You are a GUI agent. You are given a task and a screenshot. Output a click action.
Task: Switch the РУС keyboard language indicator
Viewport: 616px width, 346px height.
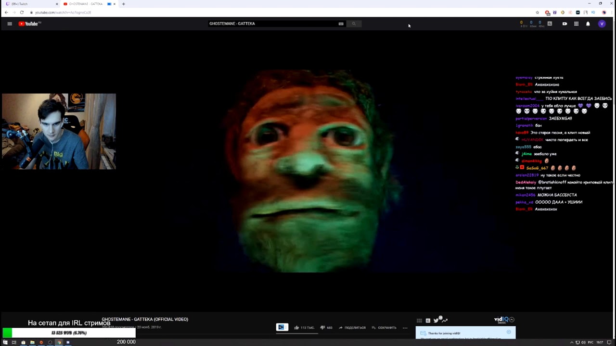pos(590,343)
